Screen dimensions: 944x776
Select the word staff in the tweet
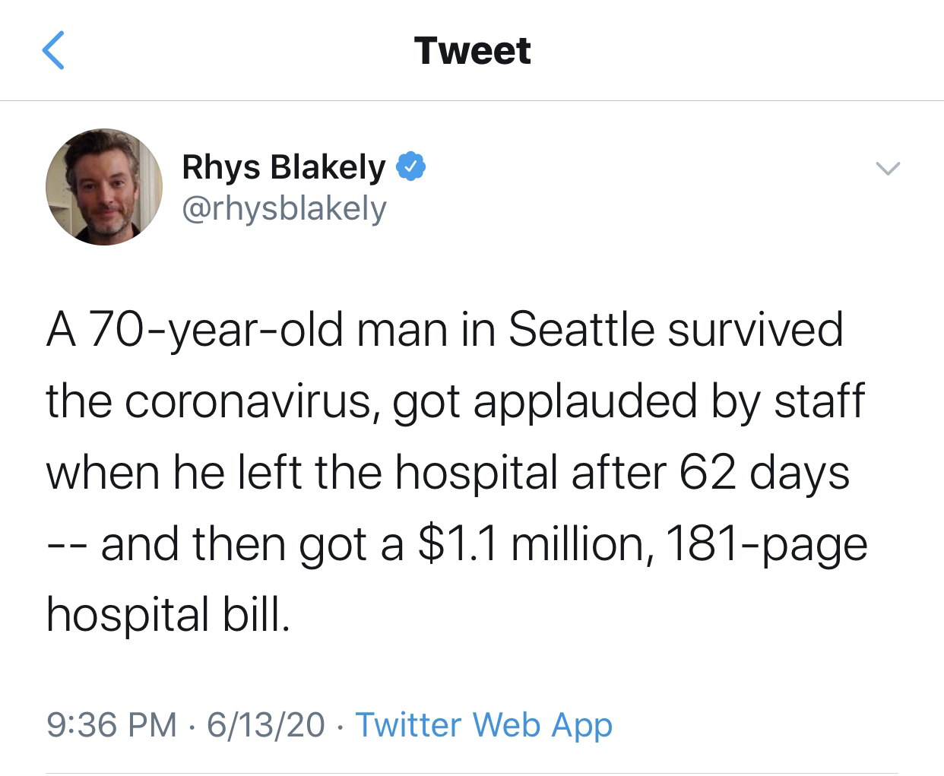819,401
